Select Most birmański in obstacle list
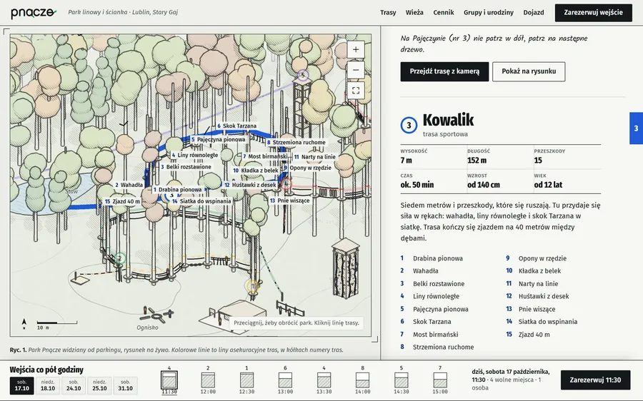 [436, 335]
